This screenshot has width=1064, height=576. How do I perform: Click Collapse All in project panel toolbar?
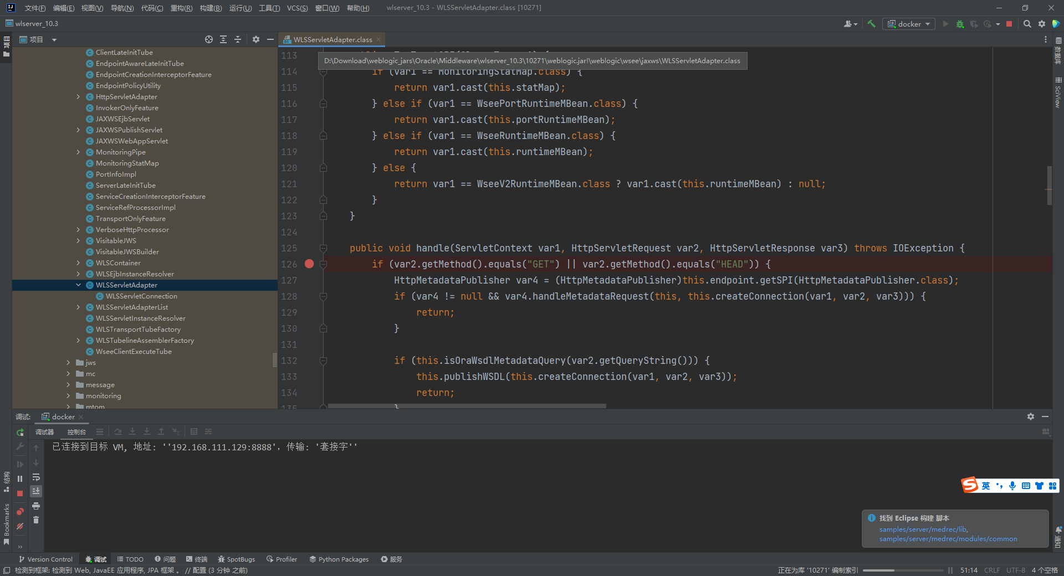(x=238, y=39)
